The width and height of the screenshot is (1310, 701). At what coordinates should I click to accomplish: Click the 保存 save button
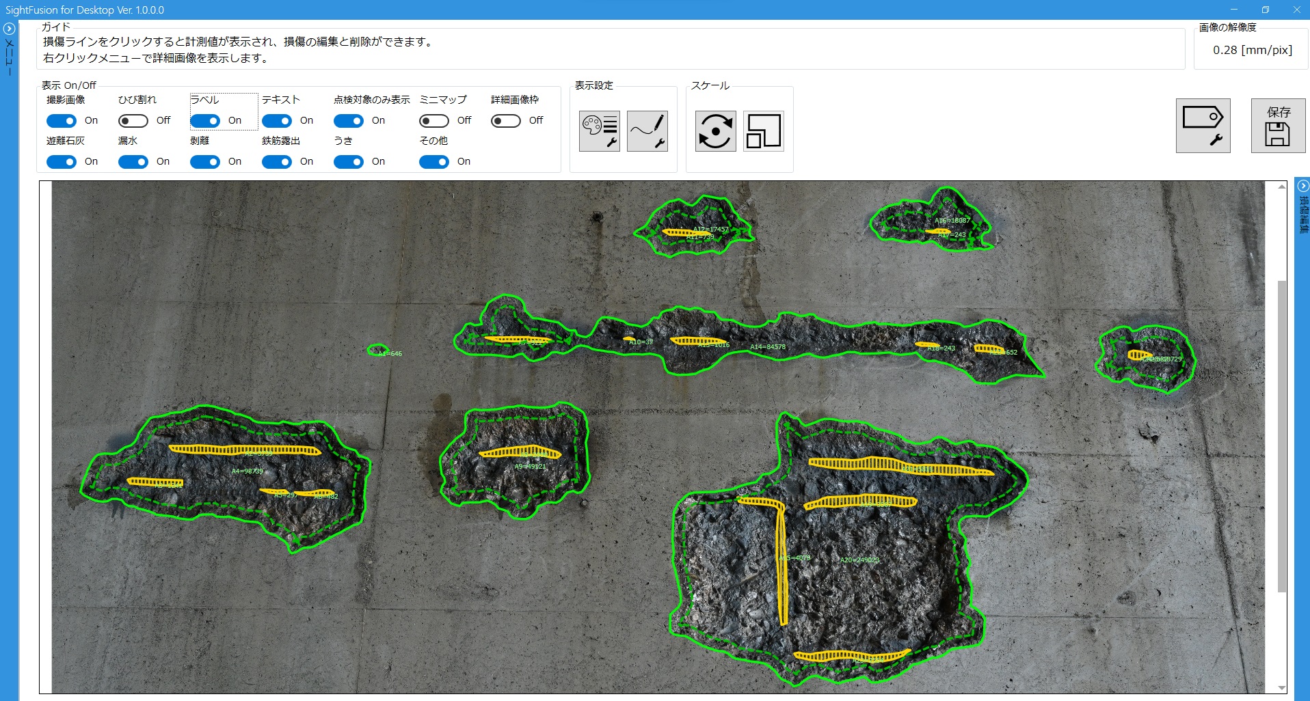click(1278, 126)
